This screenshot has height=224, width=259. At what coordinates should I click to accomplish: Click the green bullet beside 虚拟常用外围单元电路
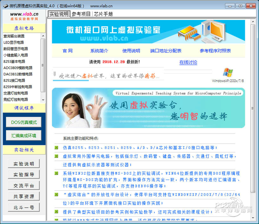pyautogui.click(x=56, y=156)
